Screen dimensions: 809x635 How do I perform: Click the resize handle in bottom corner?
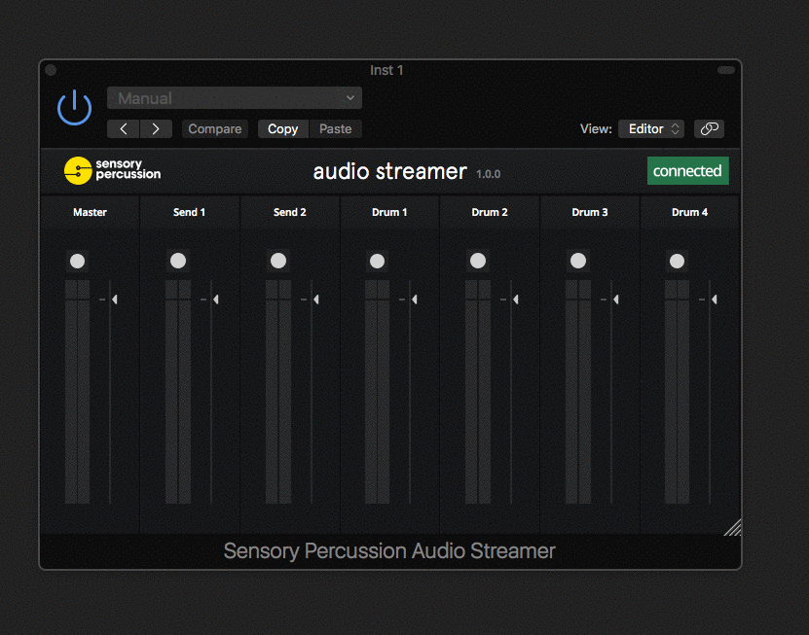(x=733, y=526)
